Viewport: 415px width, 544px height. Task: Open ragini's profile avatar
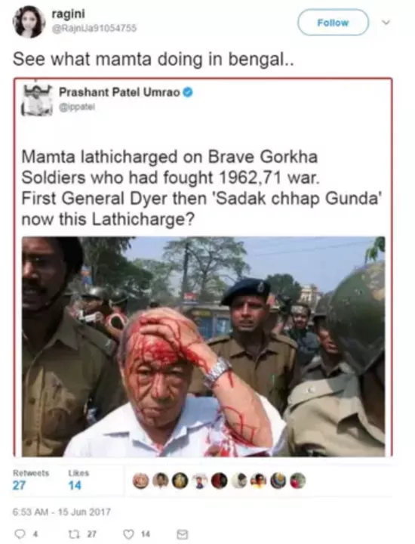29,21
